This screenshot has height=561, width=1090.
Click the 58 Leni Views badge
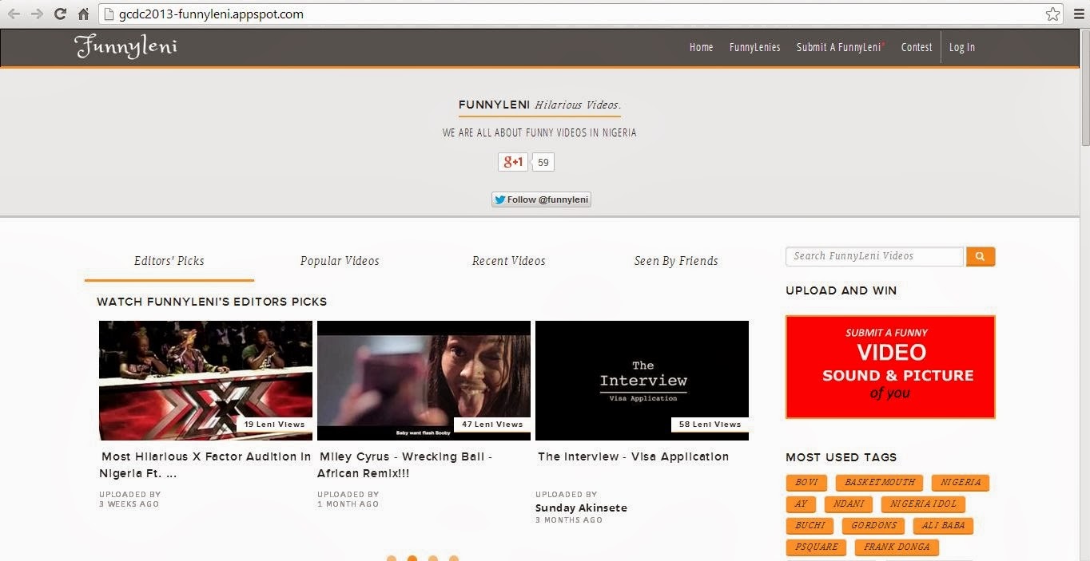click(x=710, y=425)
